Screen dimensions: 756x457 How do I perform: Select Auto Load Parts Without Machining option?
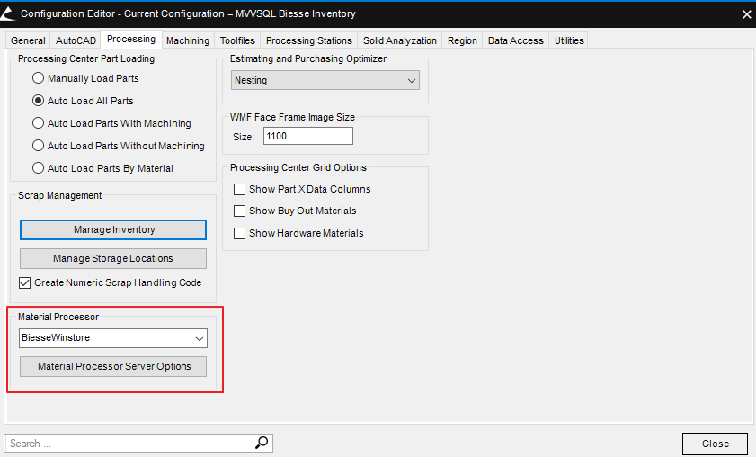pyautogui.click(x=39, y=146)
